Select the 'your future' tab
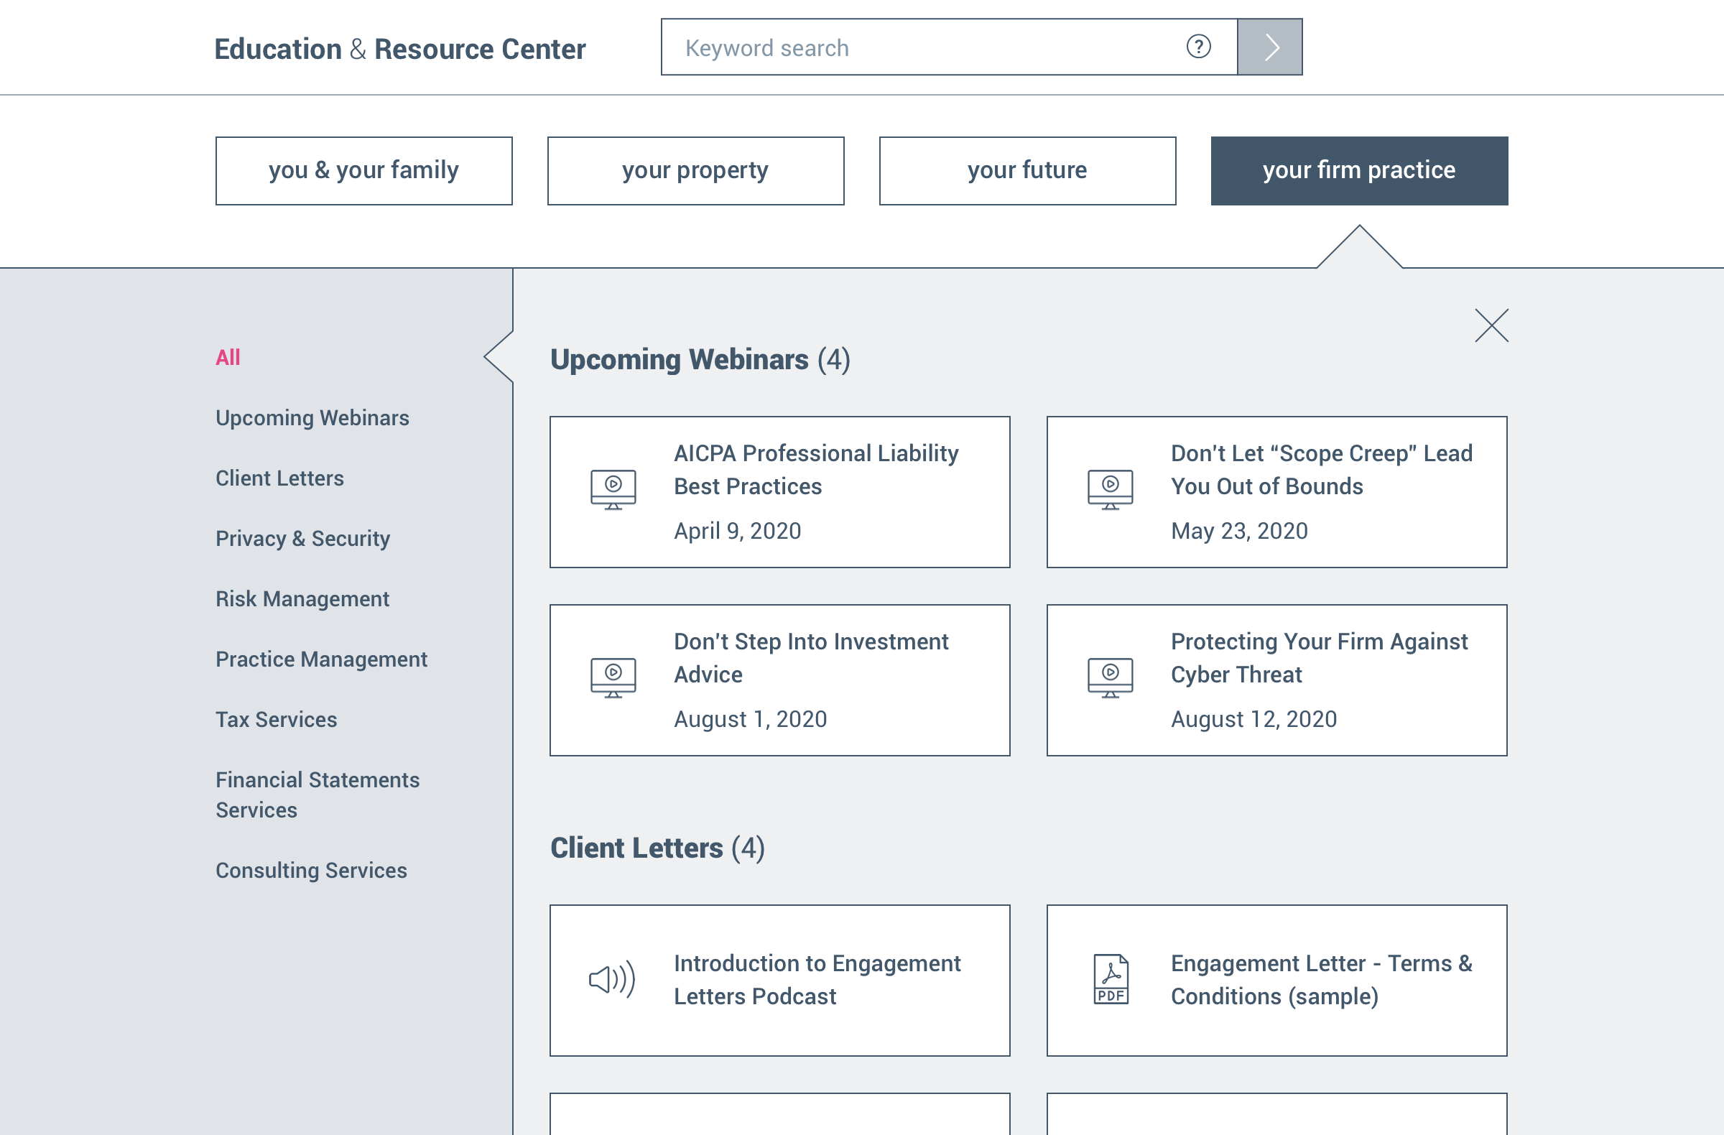The image size is (1724, 1135). 1027,171
